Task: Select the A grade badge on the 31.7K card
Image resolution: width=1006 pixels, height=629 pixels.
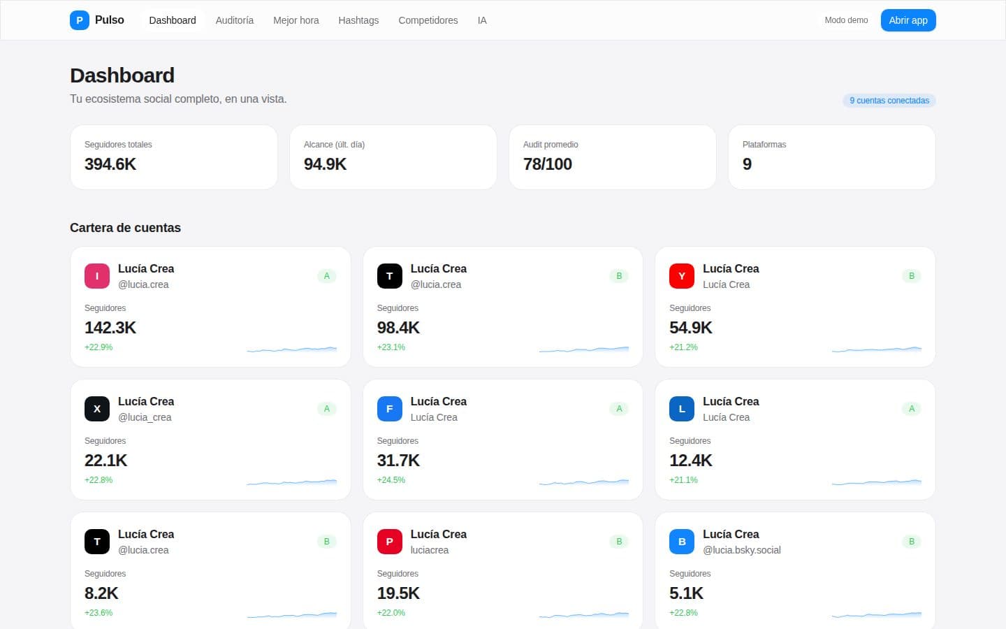Action: (619, 409)
